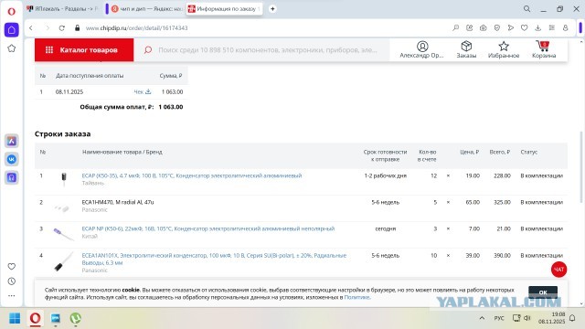585x329 pixels.
Task: Open bookmarks star in Opera sidebar
Action: [12, 48]
